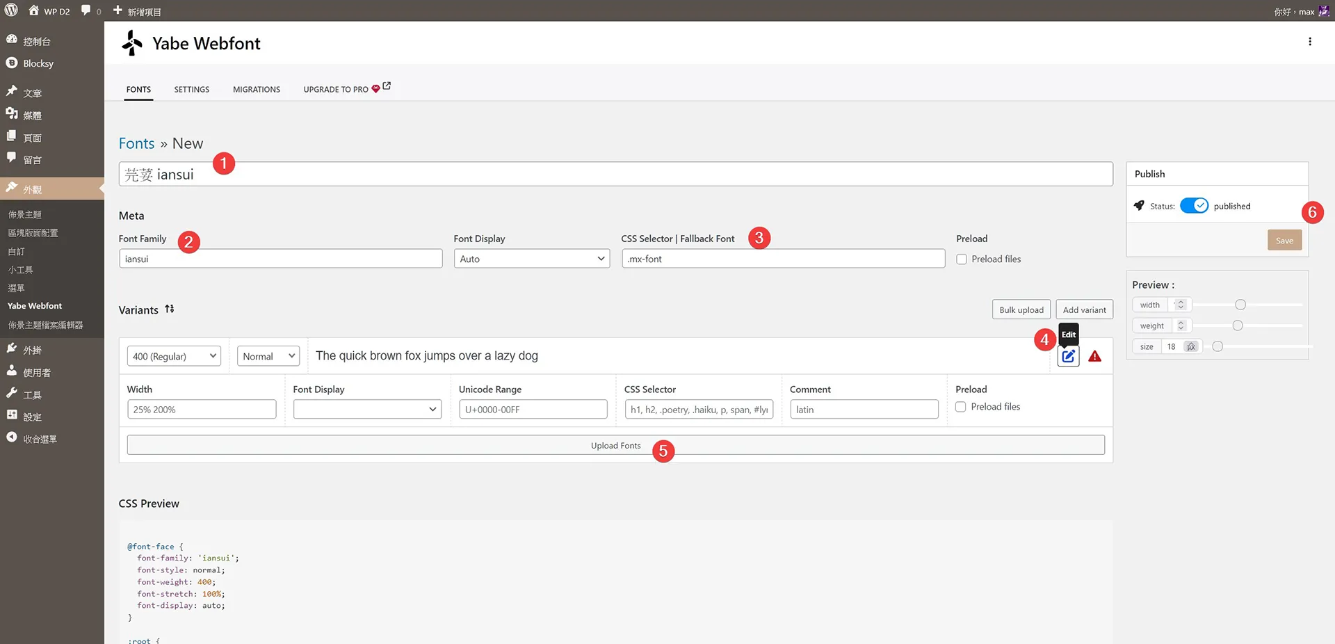This screenshot has height=644, width=1335.
Task: Open comments bubble in admin bar
Action: [x=86, y=10]
